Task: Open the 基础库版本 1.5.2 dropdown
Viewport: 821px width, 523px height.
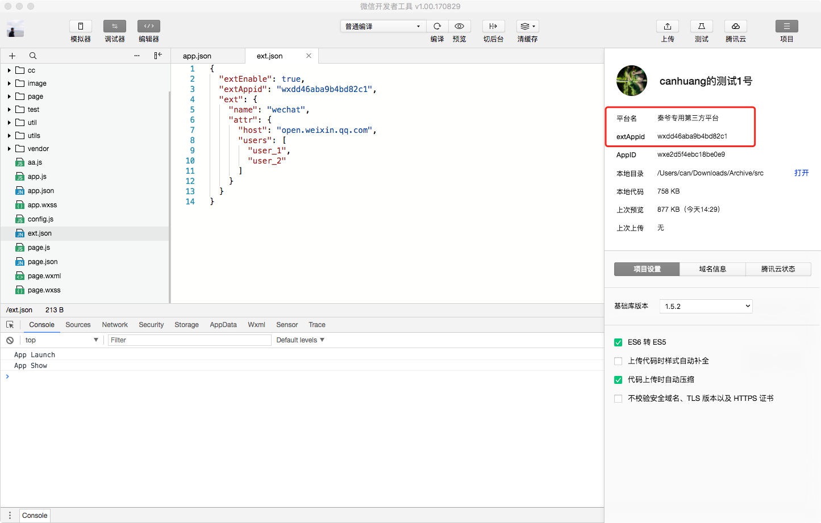Action: click(706, 306)
